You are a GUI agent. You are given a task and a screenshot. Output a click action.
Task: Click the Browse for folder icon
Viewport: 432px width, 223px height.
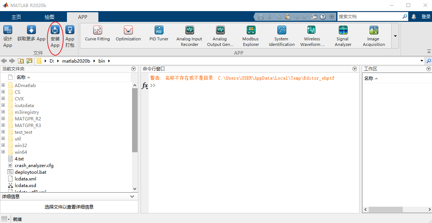(29, 61)
